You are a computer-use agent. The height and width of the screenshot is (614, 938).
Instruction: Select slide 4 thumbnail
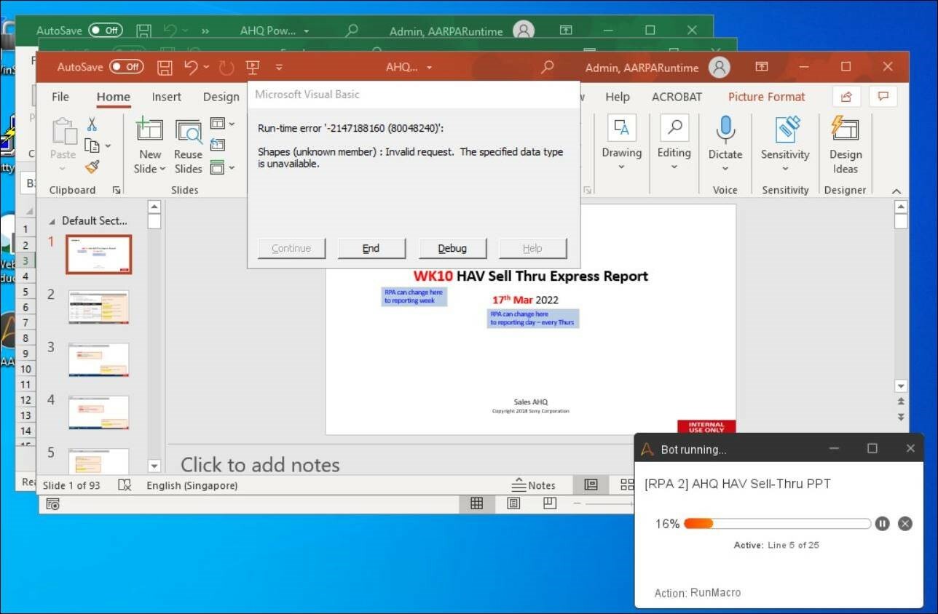point(98,412)
